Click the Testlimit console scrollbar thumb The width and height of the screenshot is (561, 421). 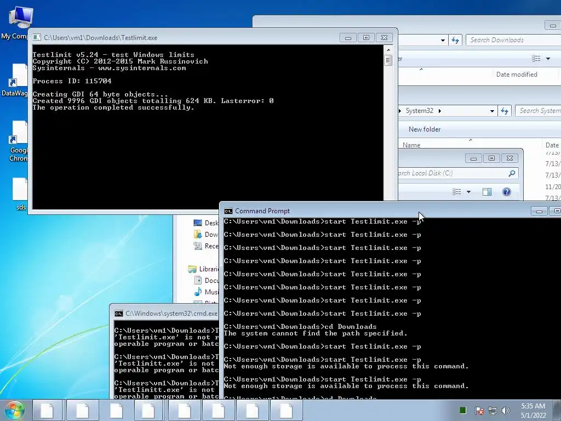[x=388, y=60]
